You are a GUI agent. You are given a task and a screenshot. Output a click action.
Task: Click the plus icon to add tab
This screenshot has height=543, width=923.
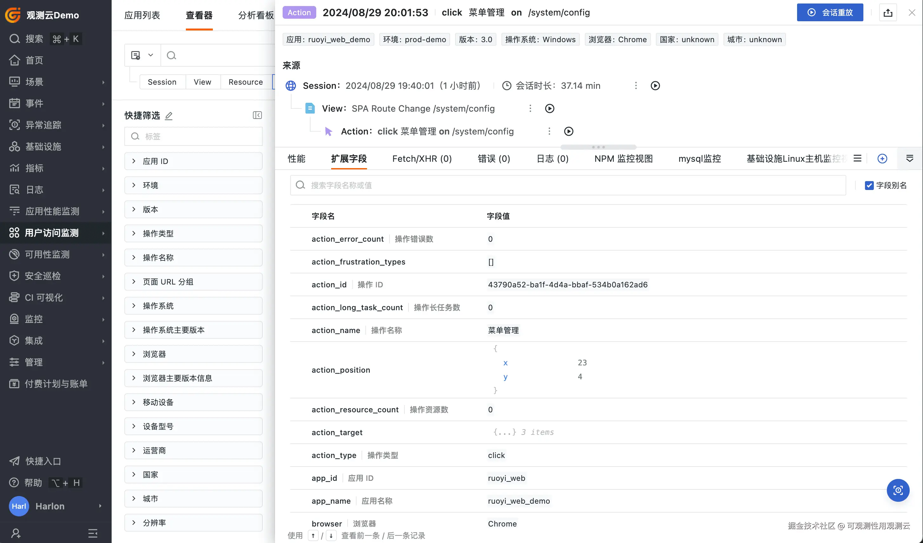click(882, 159)
